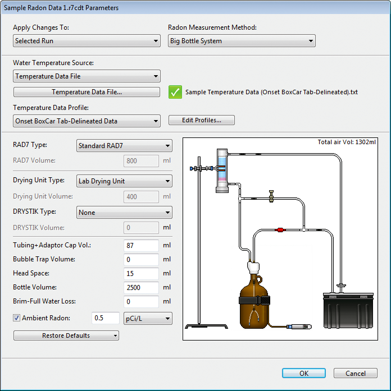Edit the Bubble Trap Volume field
Screen dimensions: 391x391
(x=141, y=260)
